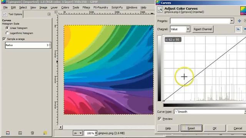
Task: Click the Curves tool icon beside Adjust Color Curves
Action: (x=160, y=10)
